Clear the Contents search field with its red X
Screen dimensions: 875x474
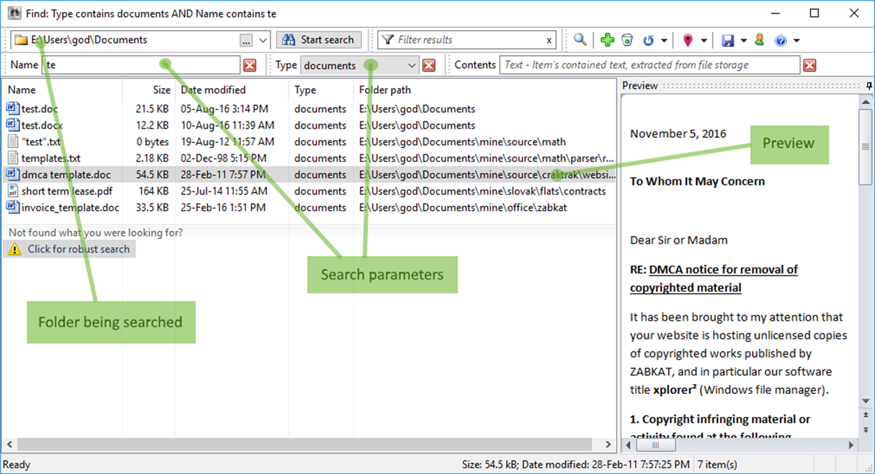tap(810, 64)
